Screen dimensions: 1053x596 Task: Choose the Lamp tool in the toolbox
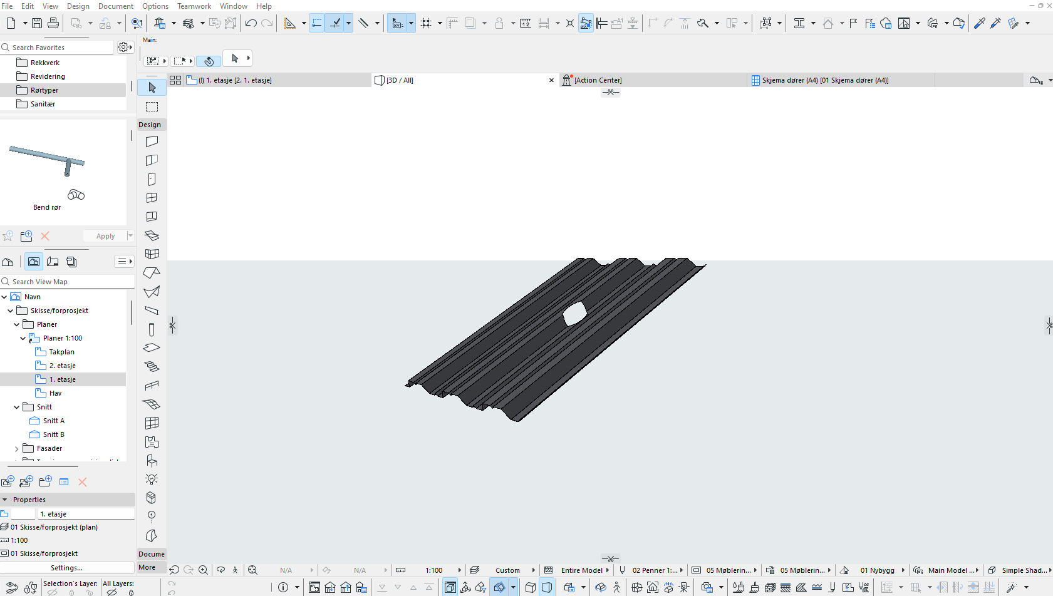coord(152,479)
